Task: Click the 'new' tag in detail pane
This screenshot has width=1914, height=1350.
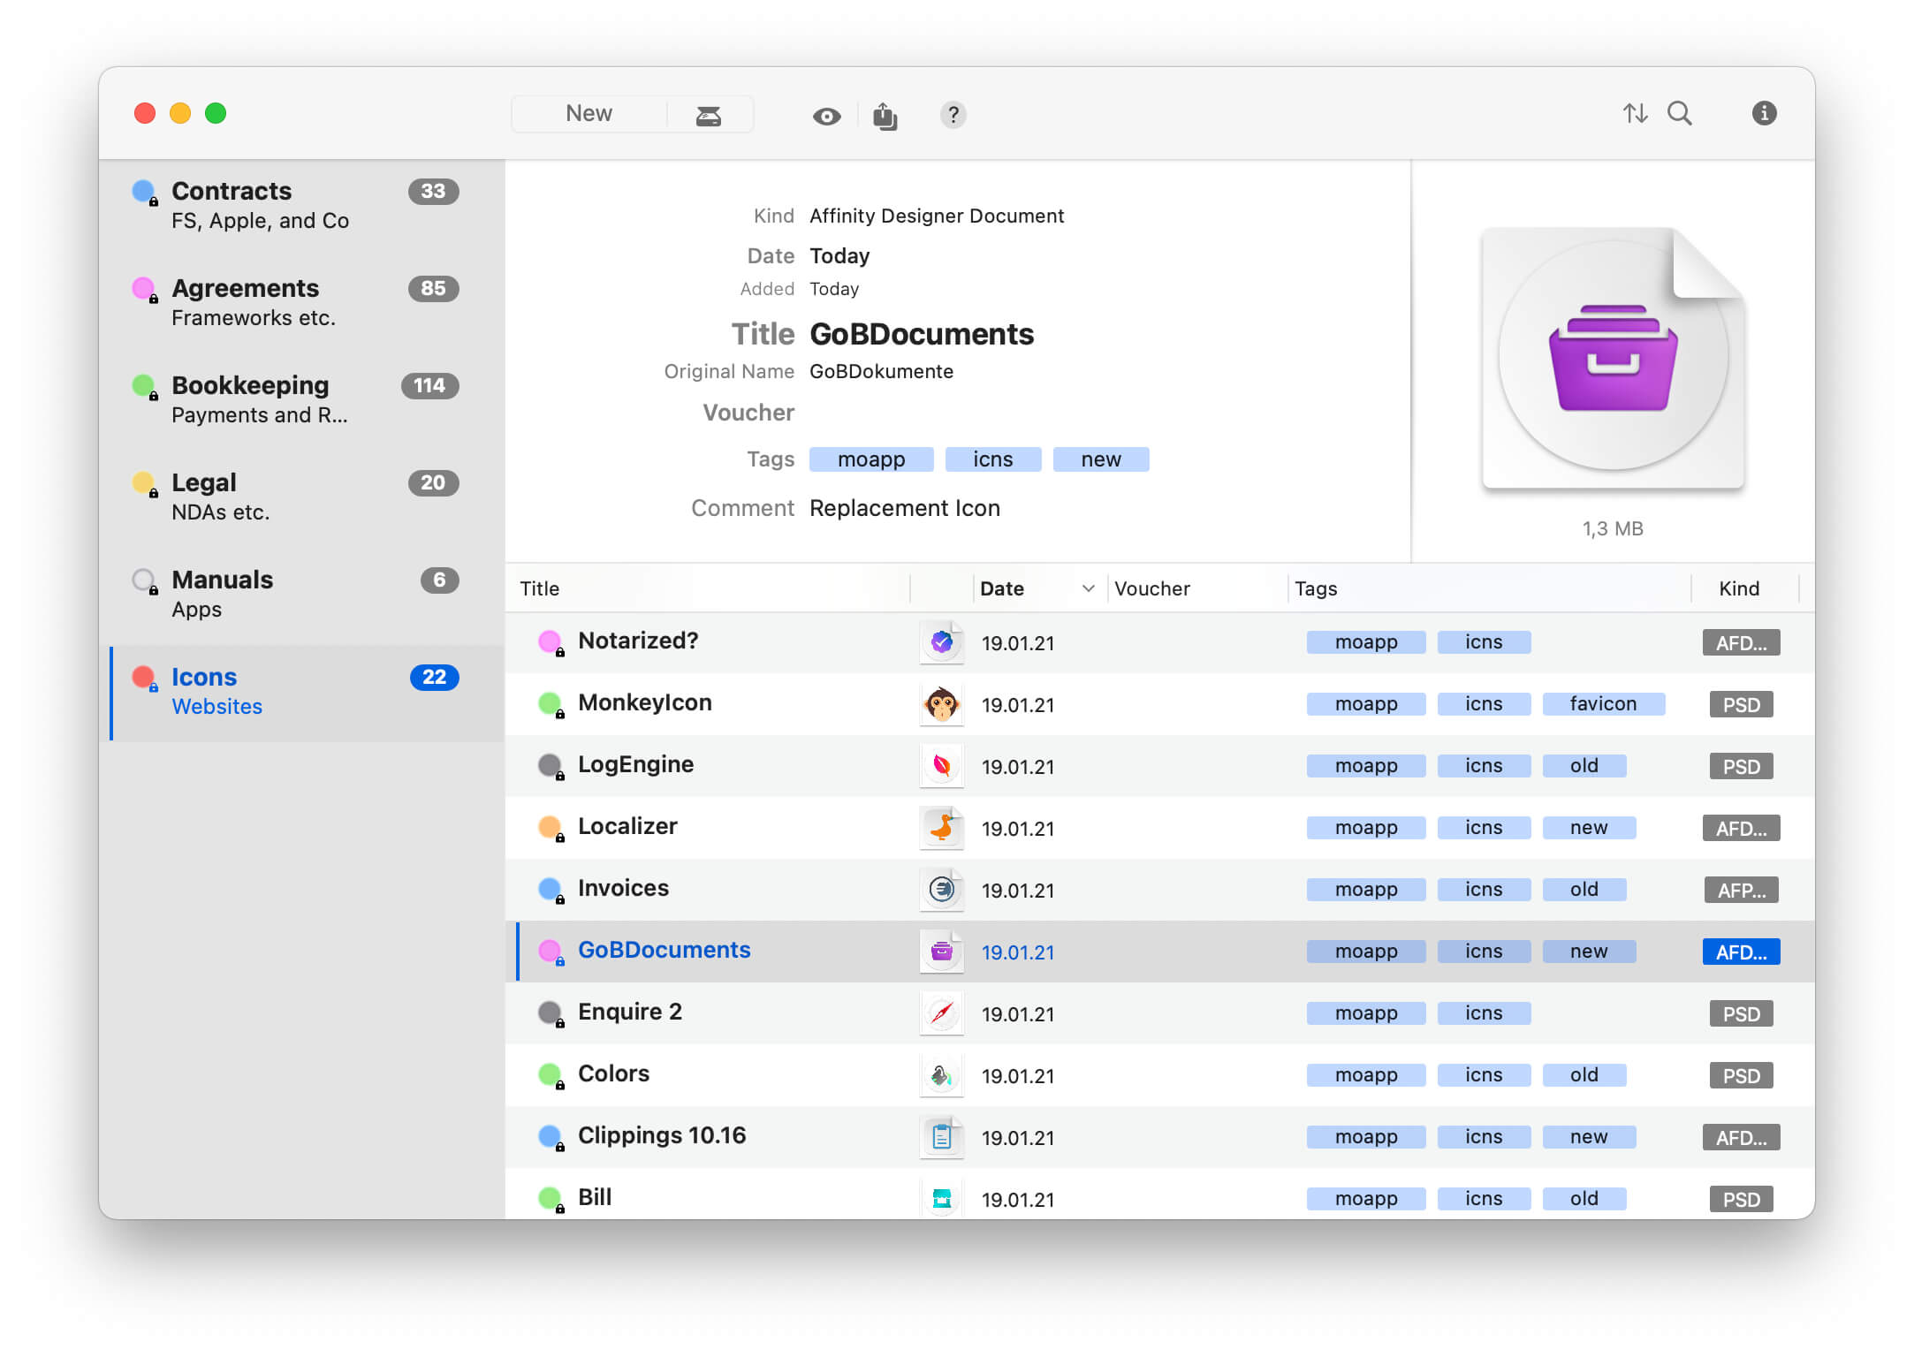Action: point(1100,459)
